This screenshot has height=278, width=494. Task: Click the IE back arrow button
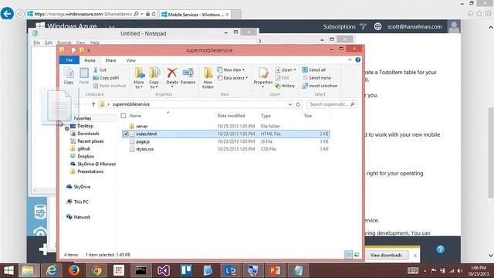click(7, 14)
